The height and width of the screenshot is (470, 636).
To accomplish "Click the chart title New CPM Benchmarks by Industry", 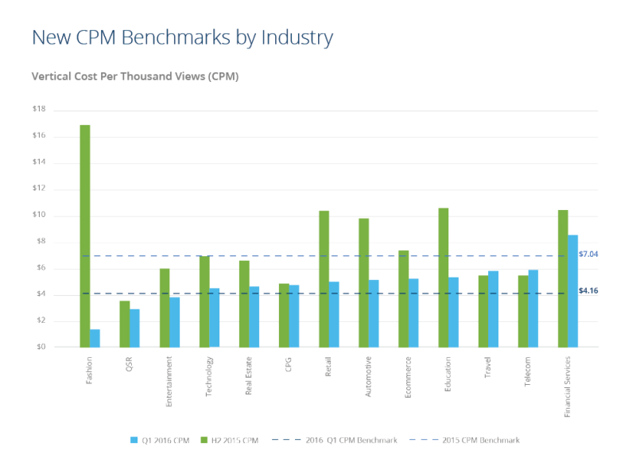I will click(182, 37).
